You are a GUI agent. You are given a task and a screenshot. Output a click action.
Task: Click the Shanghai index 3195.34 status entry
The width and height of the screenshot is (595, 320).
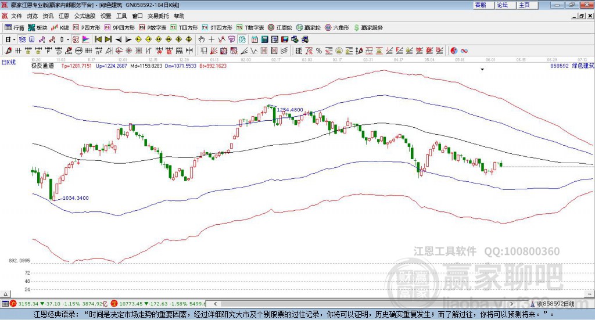[59, 304]
